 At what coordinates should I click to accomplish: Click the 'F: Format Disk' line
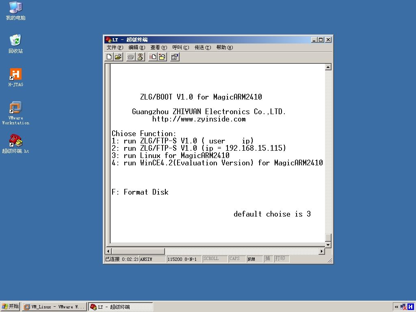tap(140, 192)
